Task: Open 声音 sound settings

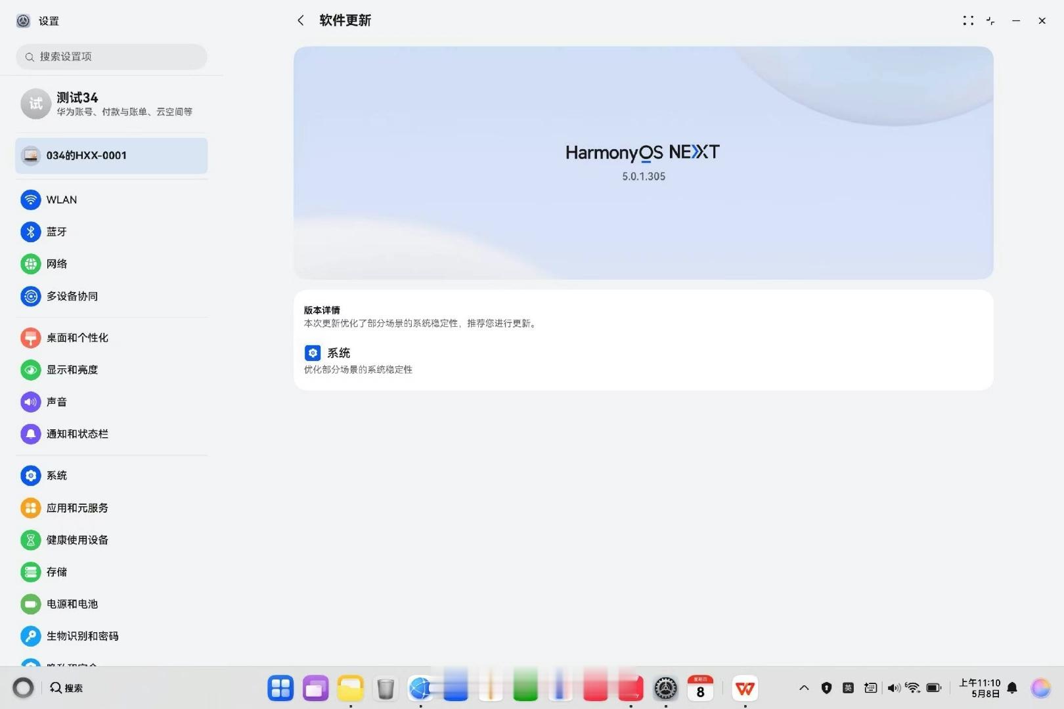Action: coord(112,402)
